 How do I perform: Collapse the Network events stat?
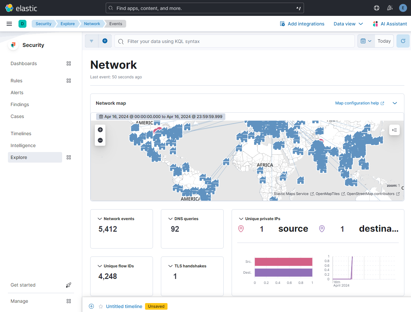click(99, 219)
